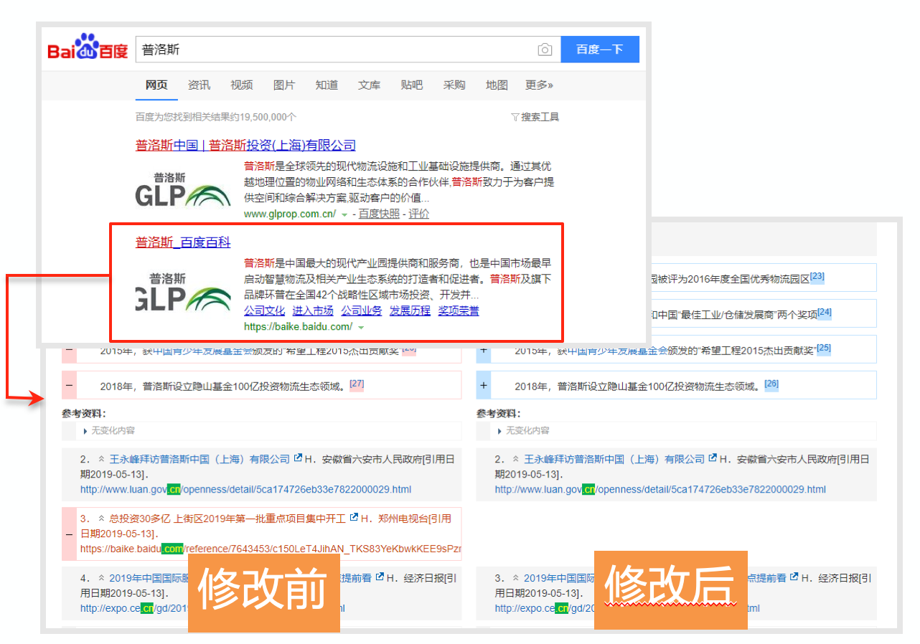Open the 资讯 tab
The height and width of the screenshot is (644, 920).
tap(199, 85)
